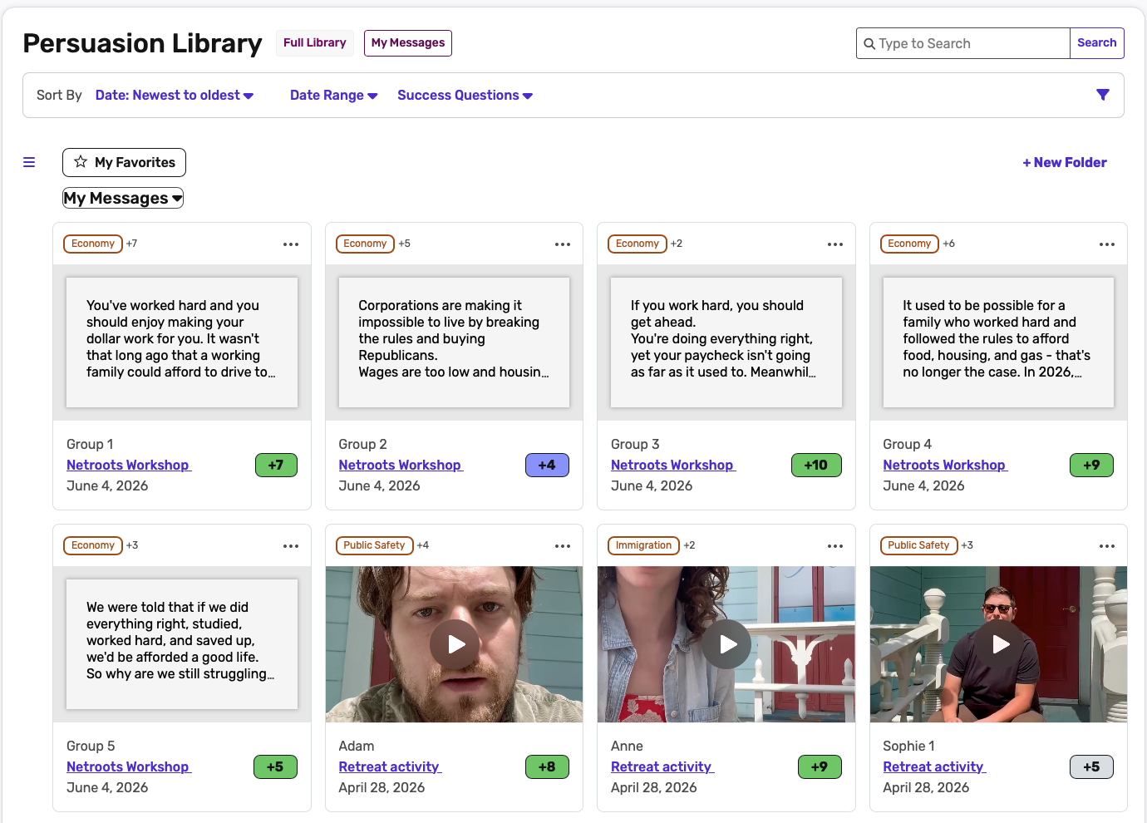Open three-dot menu on Group 4 card
1147x823 pixels.
(x=1107, y=244)
